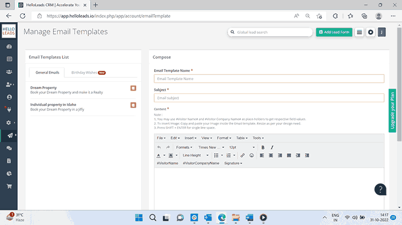Viewport: 402px width, 225px height.
Task: Open the editor Format menu
Action: 224,138
